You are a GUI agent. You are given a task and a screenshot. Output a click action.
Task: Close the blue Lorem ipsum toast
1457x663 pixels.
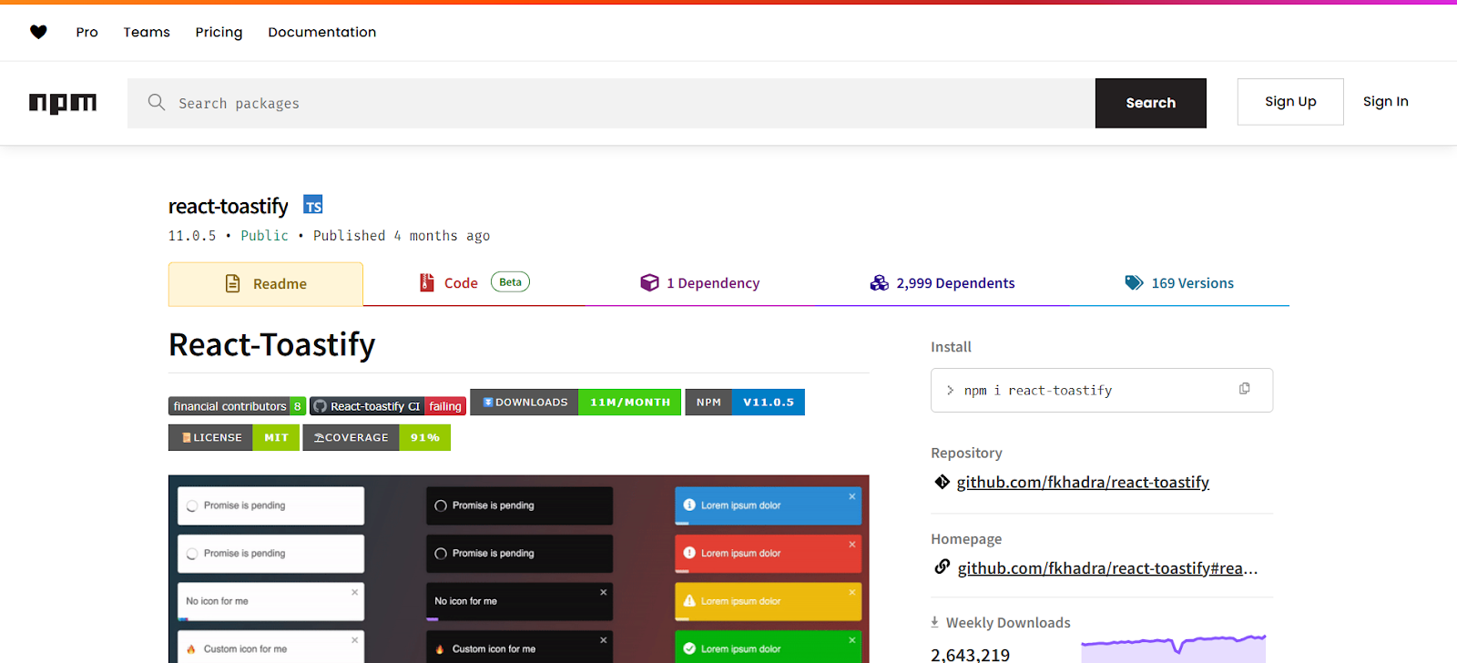pyautogui.click(x=852, y=496)
